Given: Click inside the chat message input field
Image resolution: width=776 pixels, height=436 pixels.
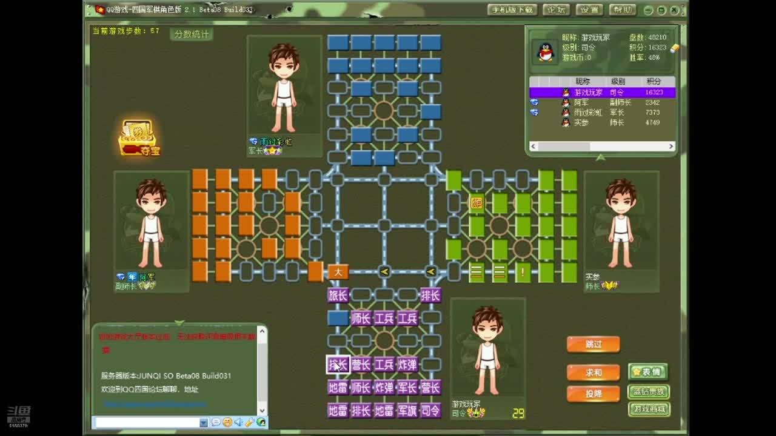Looking at the screenshot, I should click(x=147, y=423).
